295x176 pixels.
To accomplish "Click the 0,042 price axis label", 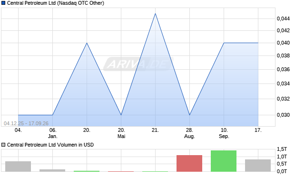I will pyautogui.click(x=283, y=30).
